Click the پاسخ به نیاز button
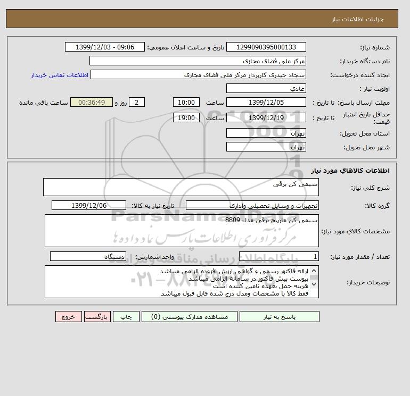The width and height of the screenshot is (410, 396). point(279,316)
